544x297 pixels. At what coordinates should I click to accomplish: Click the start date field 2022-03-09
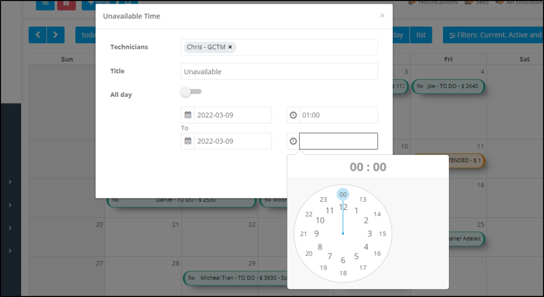[x=233, y=115]
